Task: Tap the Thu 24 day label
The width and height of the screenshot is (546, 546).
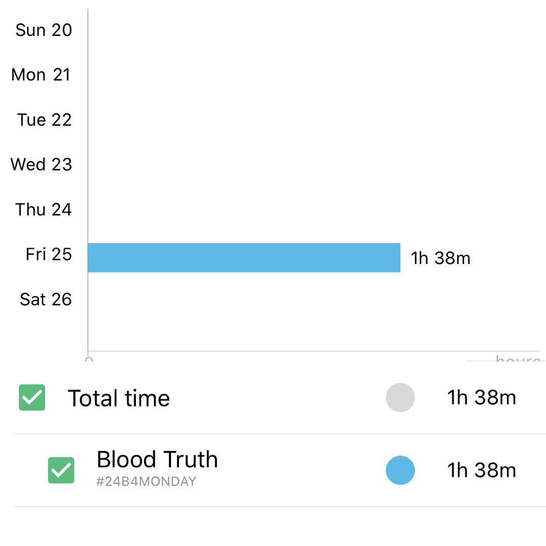Action: [43, 209]
